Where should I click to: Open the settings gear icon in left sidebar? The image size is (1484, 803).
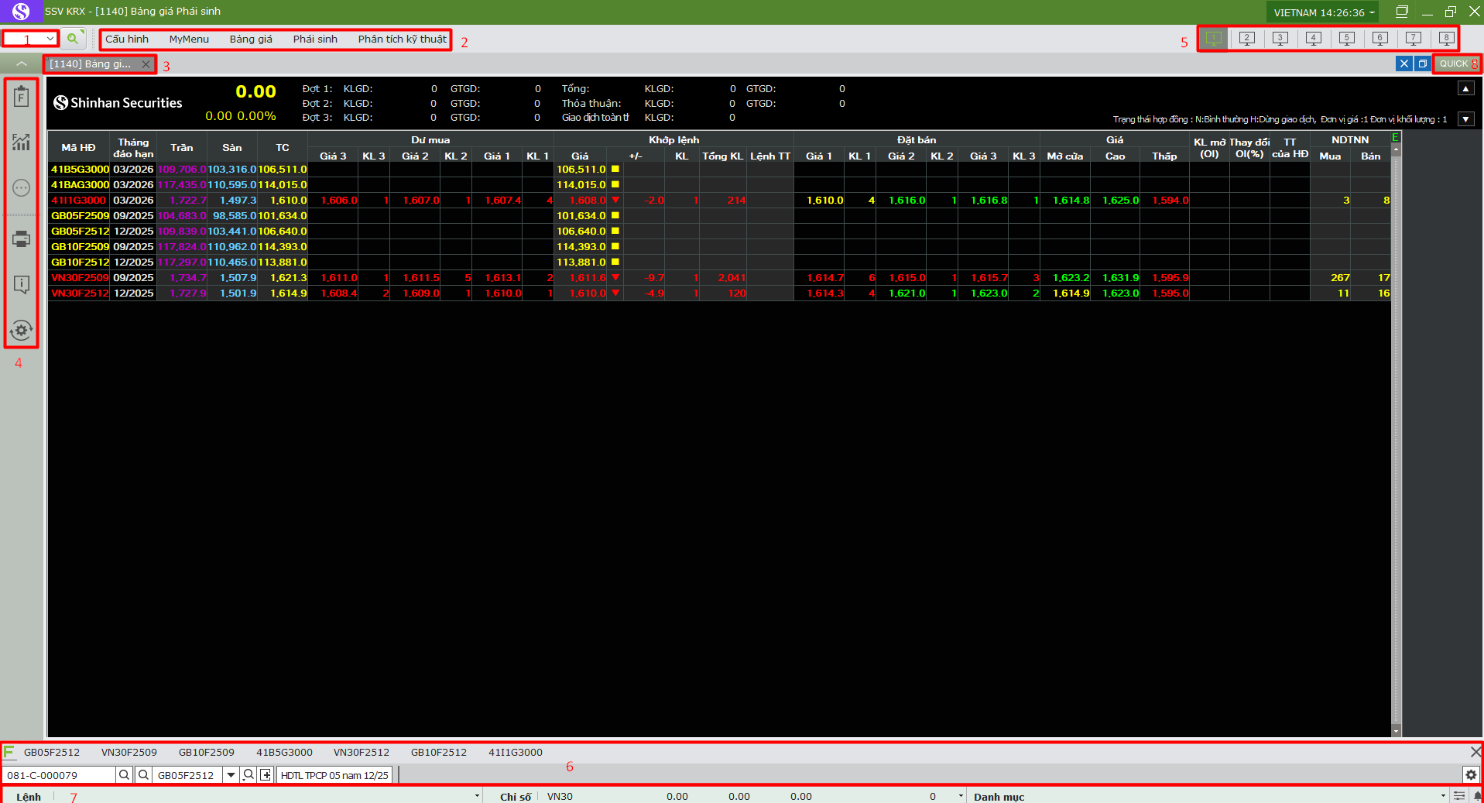tap(22, 331)
